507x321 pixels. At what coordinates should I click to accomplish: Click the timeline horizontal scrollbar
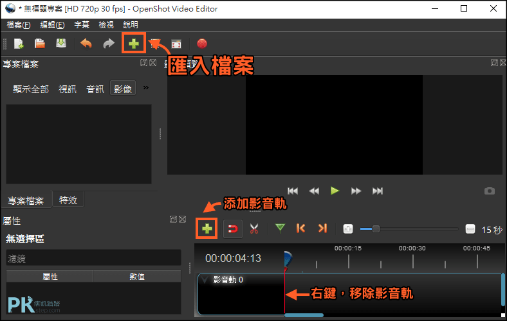tap(304, 315)
